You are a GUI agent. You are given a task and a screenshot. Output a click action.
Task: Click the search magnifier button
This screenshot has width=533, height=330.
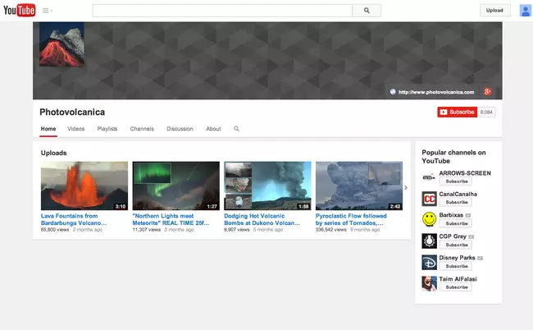point(367,11)
